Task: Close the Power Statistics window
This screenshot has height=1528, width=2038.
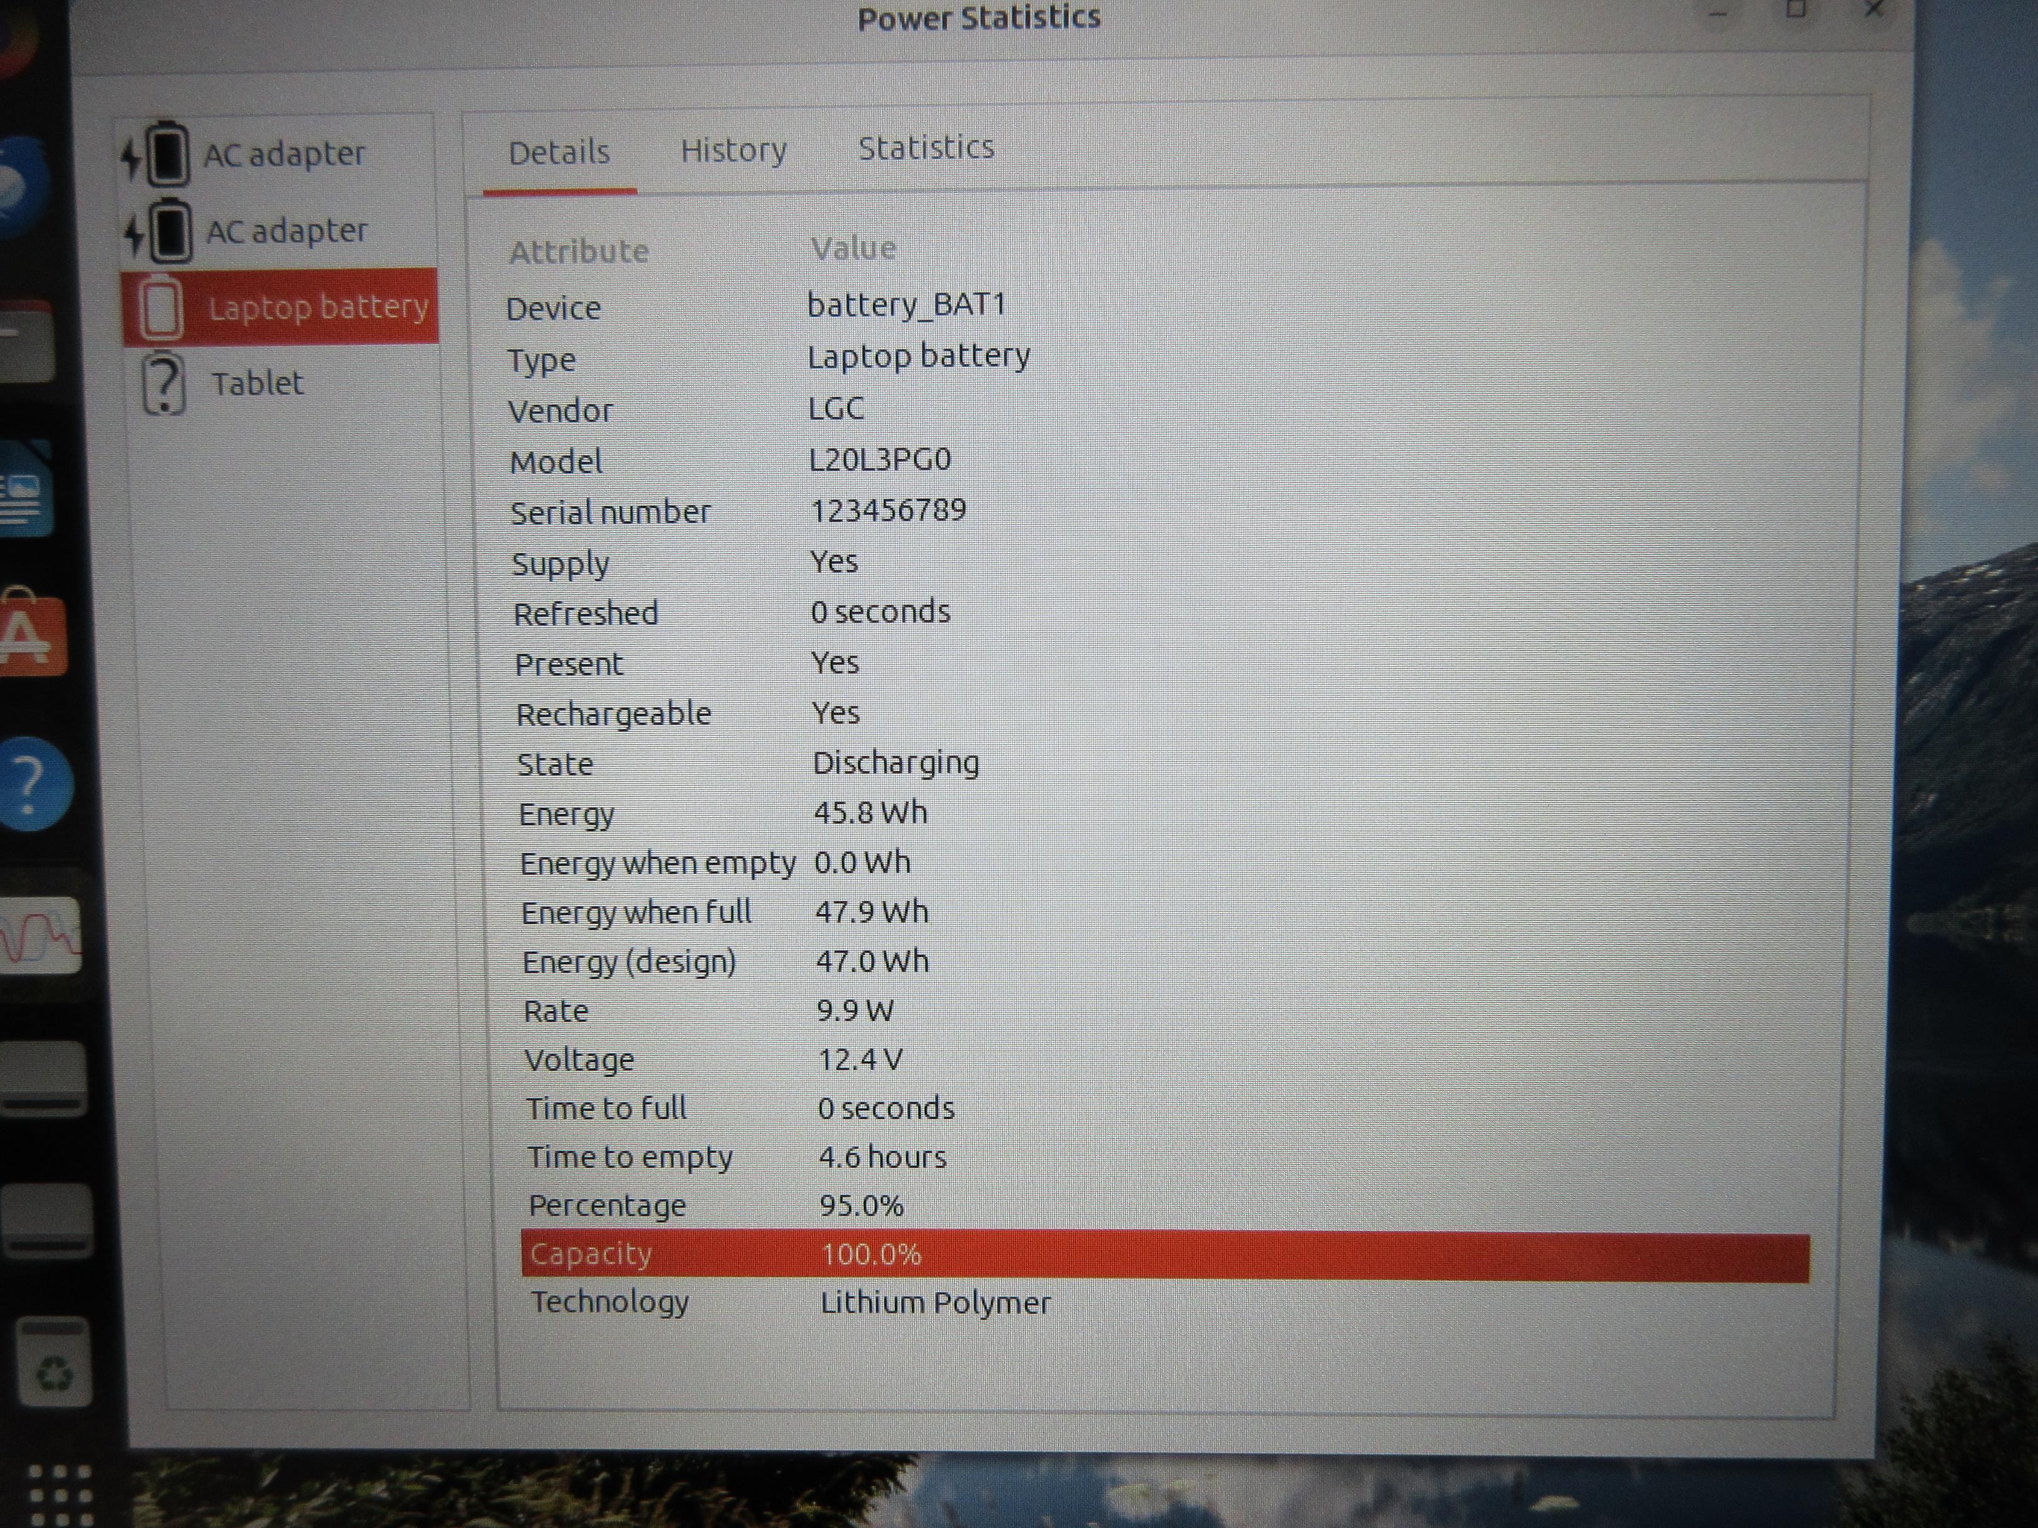Action: [x=1874, y=9]
